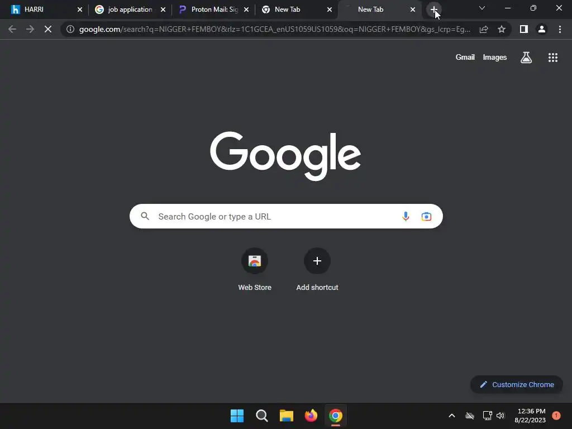Open the tab search chevron dropdown
This screenshot has width=572, height=429.
pyautogui.click(x=482, y=8)
